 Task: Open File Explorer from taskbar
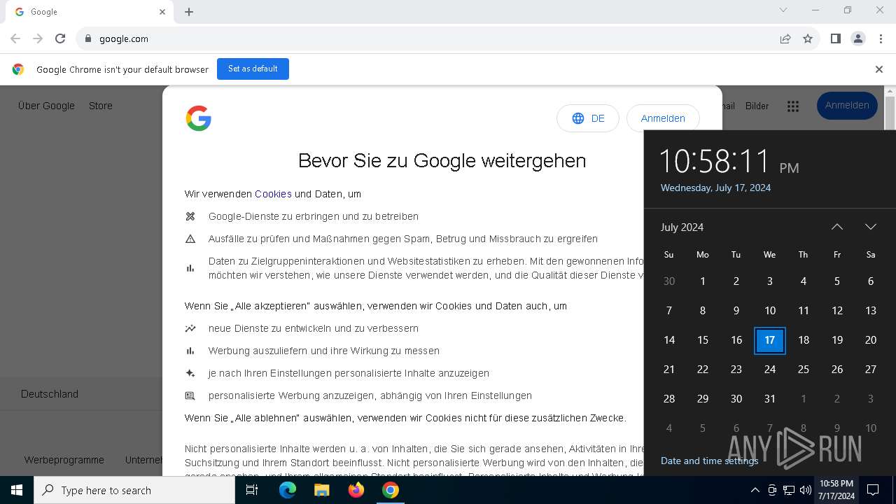[321, 490]
